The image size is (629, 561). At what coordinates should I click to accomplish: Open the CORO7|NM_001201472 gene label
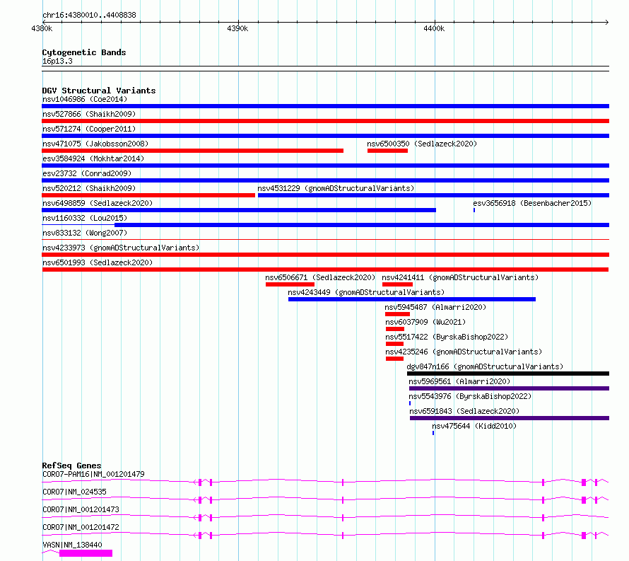coord(81,527)
